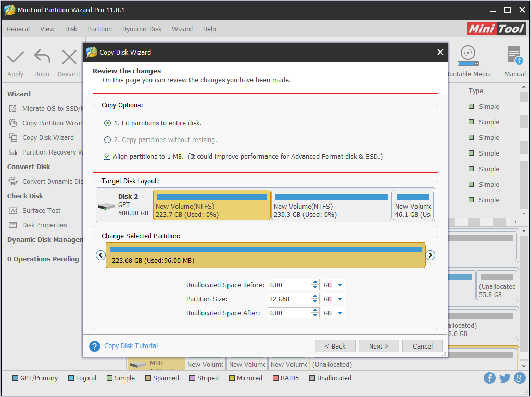
Task: Select the 46.1 GB New Volume partition
Action: point(413,205)
